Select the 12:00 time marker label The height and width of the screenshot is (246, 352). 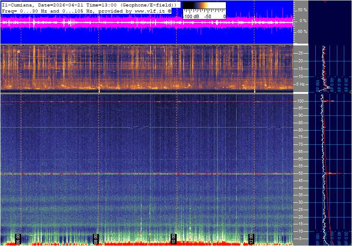[251, 238]
